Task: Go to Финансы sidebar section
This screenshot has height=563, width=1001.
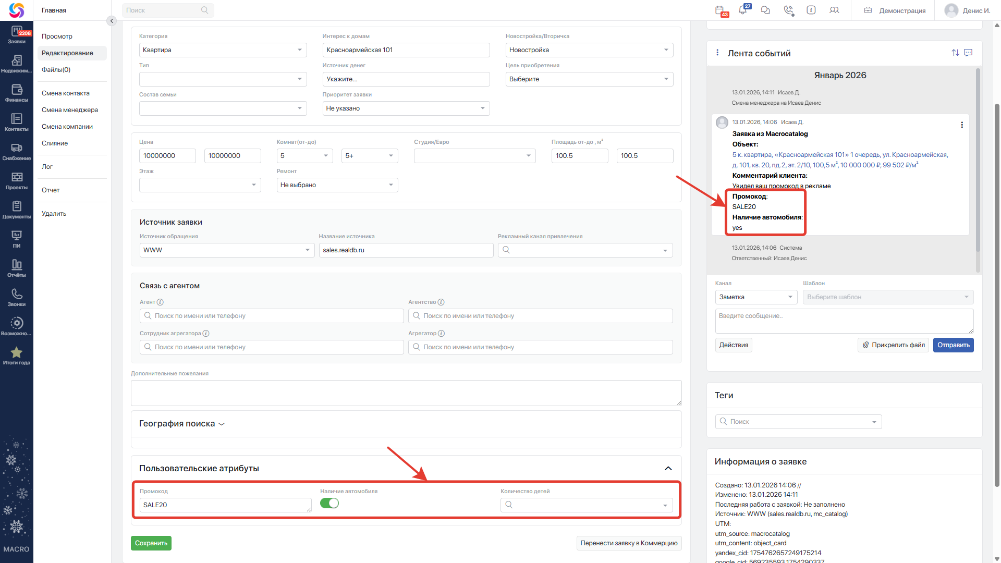Action: [x=17, y=93]
